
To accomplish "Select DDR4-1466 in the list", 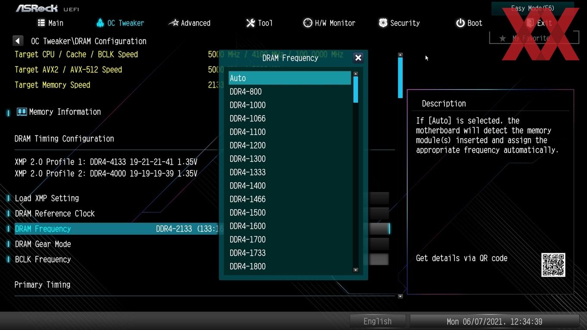I will click(290, 199).
